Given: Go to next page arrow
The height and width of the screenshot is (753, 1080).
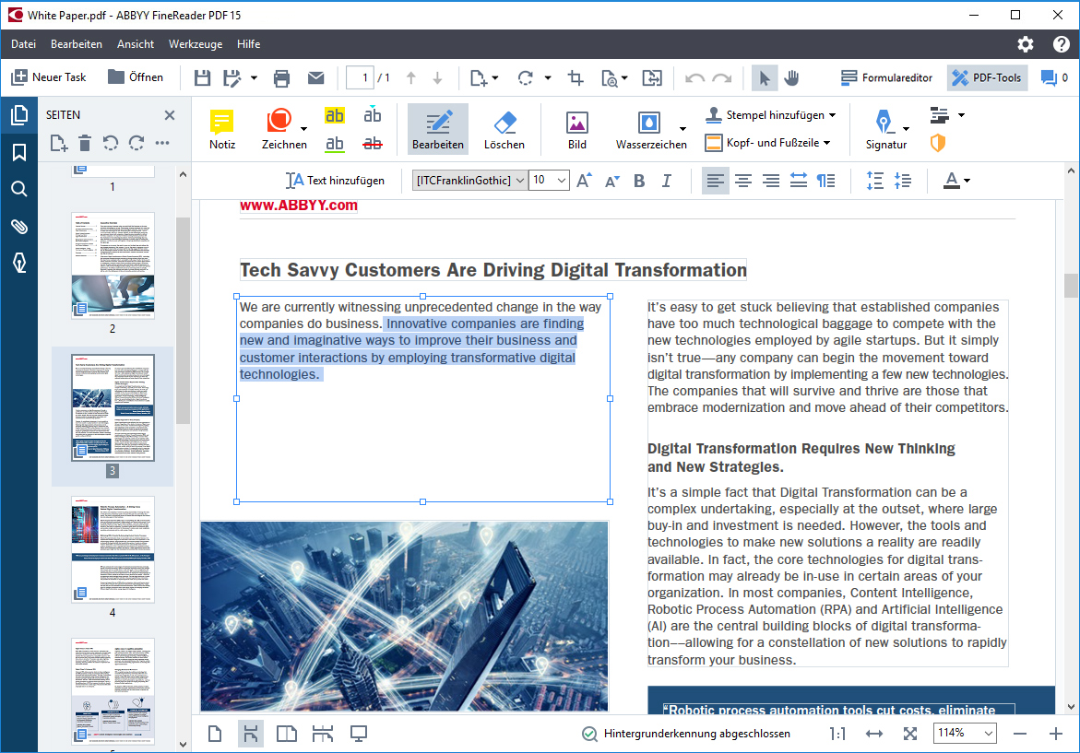Looking at the screenshot, I should click(x=437, y=77).
